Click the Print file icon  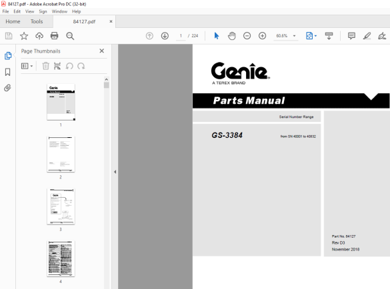[54, 36]
